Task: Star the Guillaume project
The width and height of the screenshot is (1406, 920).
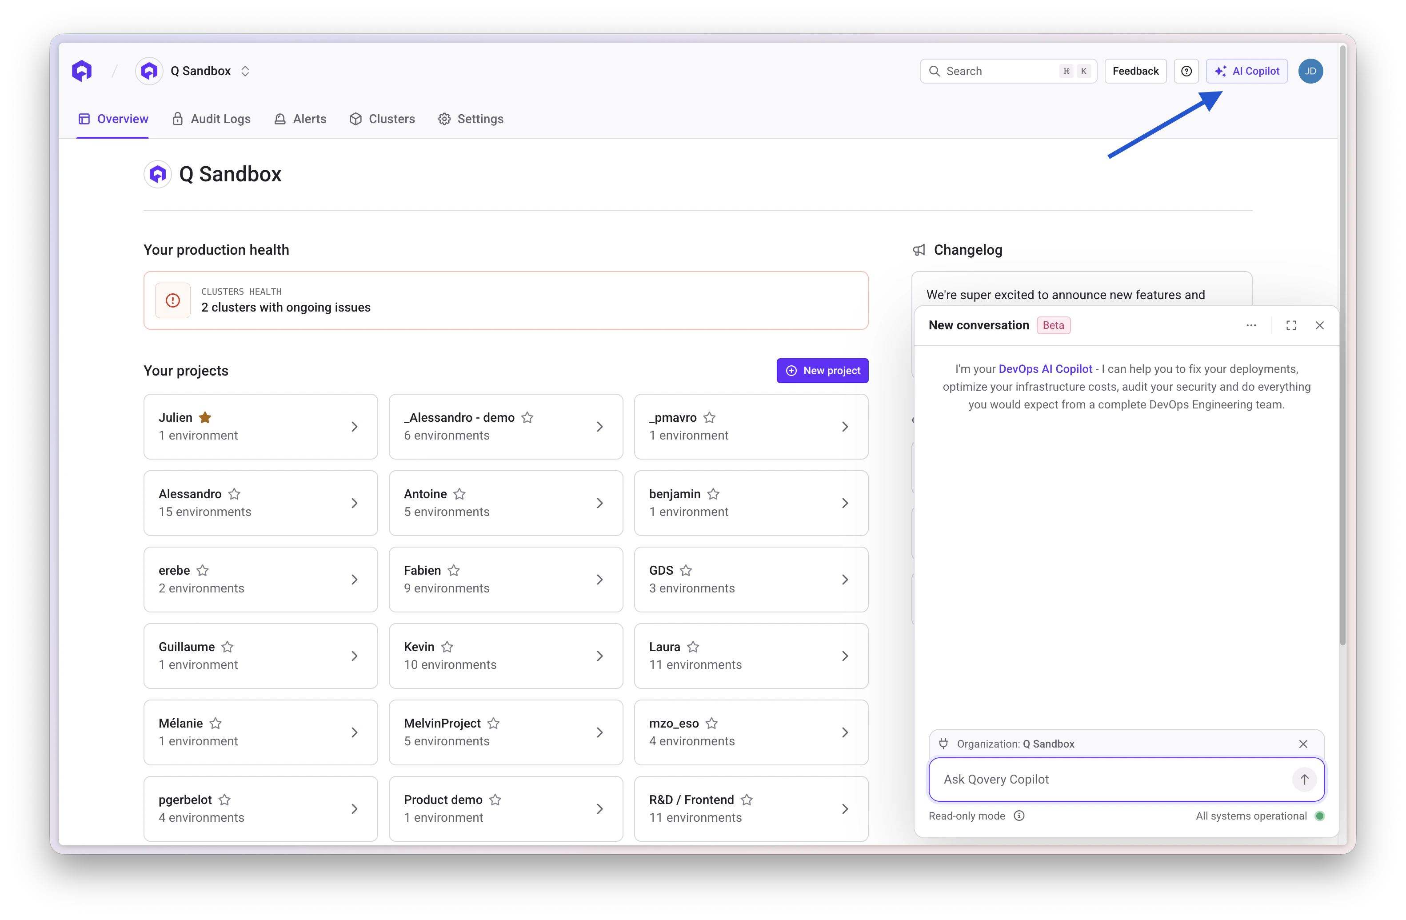Action: pos(227,646)
